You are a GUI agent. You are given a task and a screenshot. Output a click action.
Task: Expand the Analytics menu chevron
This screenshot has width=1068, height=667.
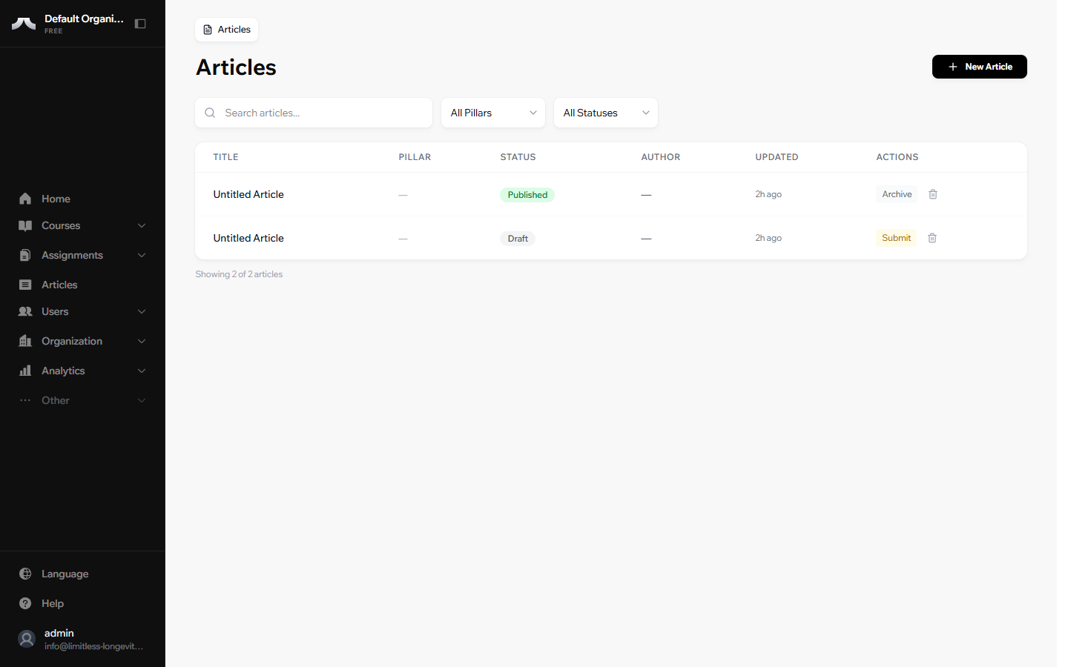tap(142, 371)
